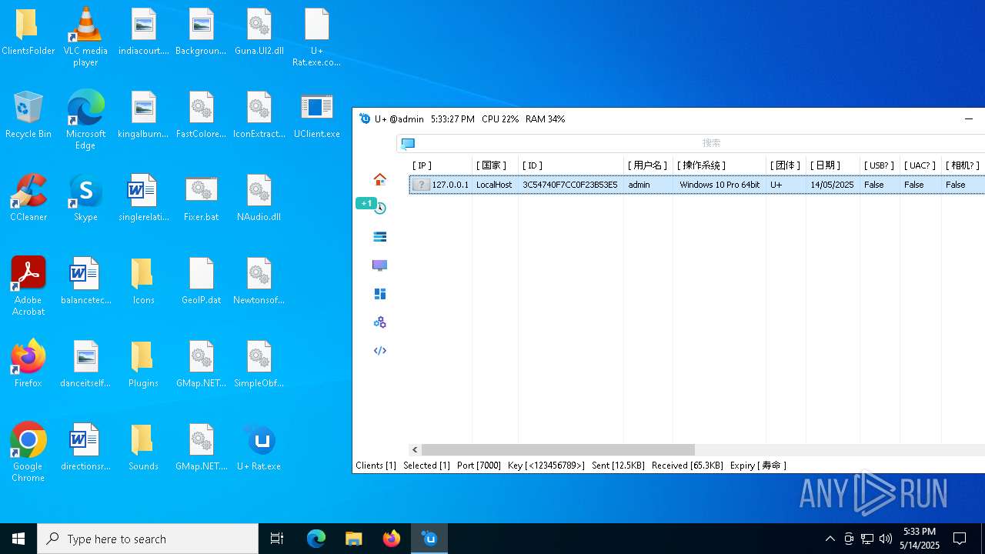The image size is (985, 554).
Task: Select the Icons desktop folder
Action: tap(143, 282)
